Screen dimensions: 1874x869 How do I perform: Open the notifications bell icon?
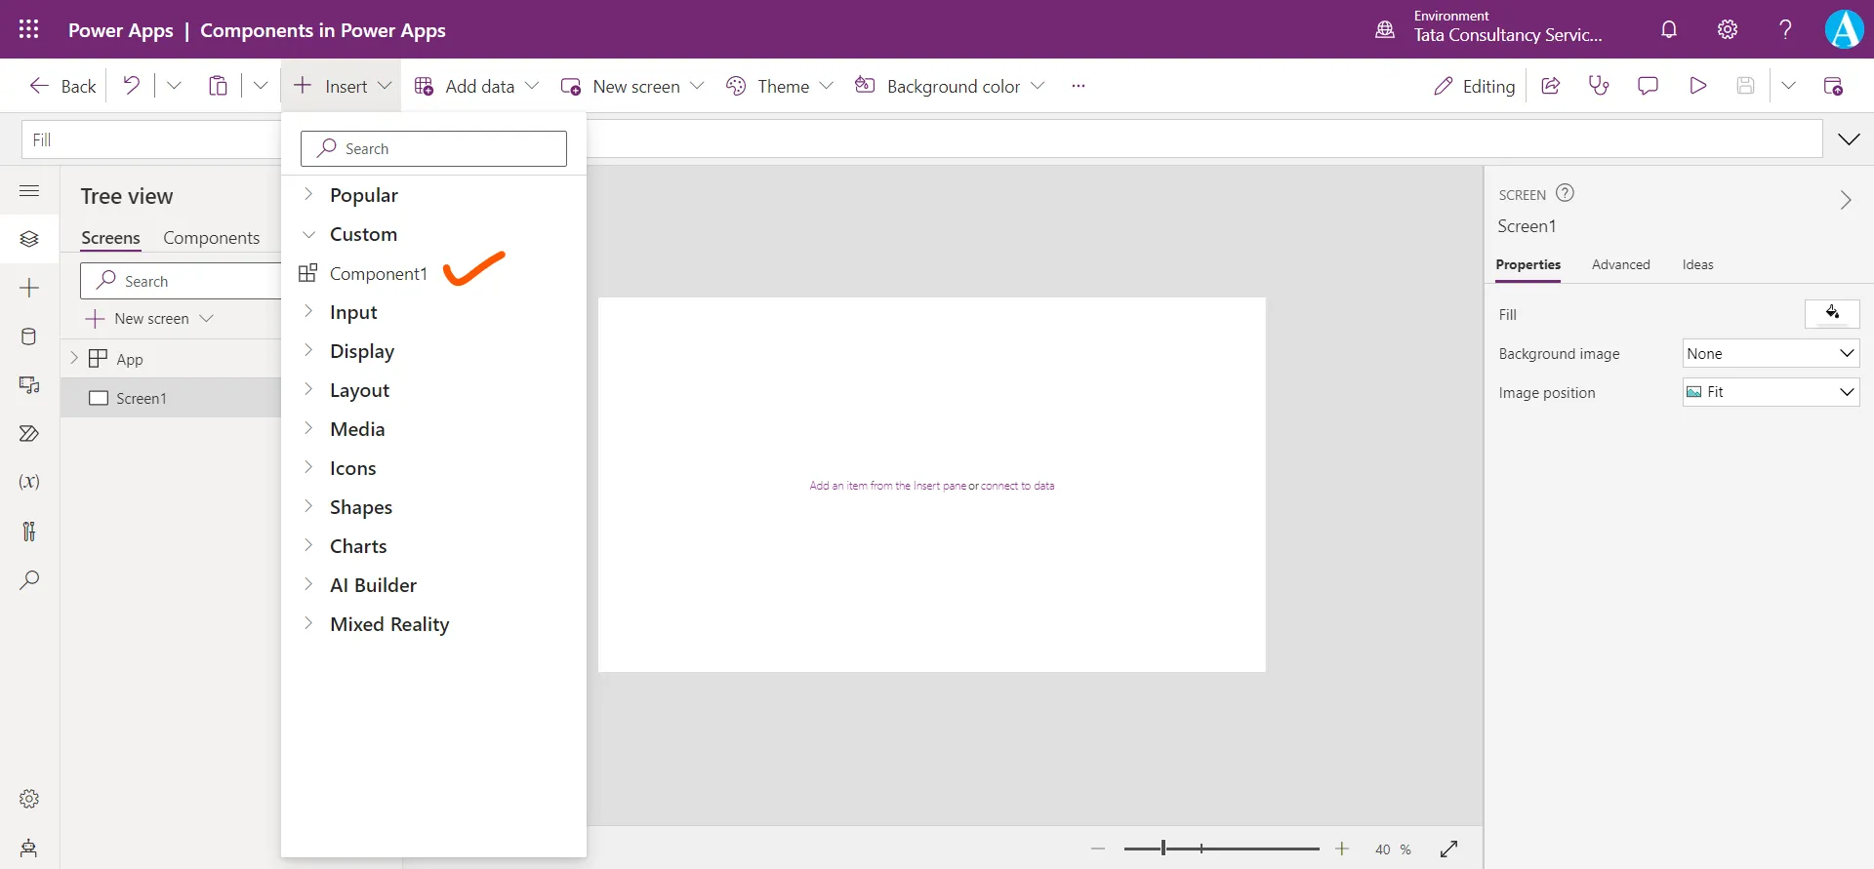(1669, 29)
